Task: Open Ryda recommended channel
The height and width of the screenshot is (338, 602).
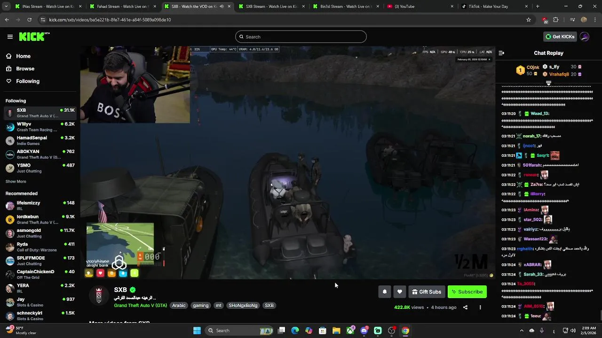Action: tap(40, 247)
